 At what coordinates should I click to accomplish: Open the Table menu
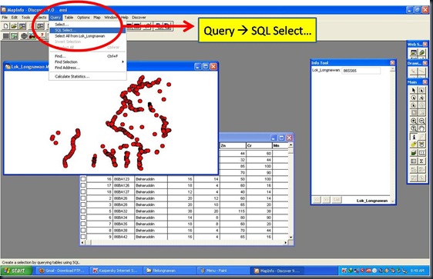pyautogui.click(x=69, y=18)
